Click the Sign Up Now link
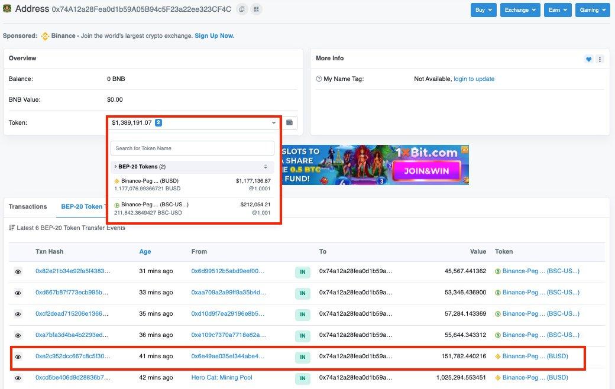Image resolution: width=615 pixels, height=389 pixels. pos(215,35)
